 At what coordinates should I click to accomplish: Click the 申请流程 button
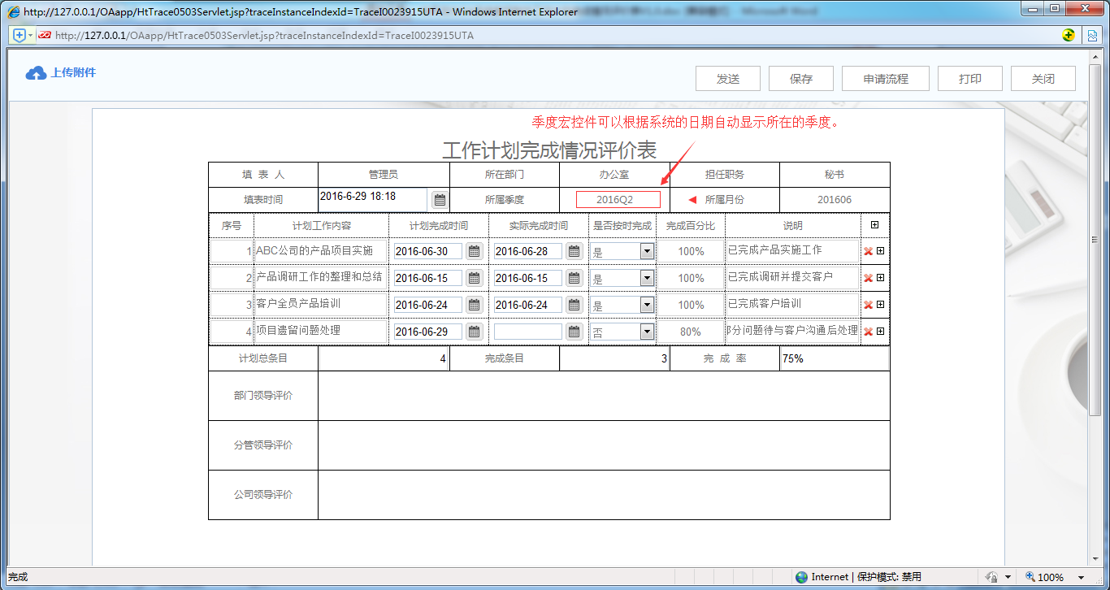click(x=887, y=78)
